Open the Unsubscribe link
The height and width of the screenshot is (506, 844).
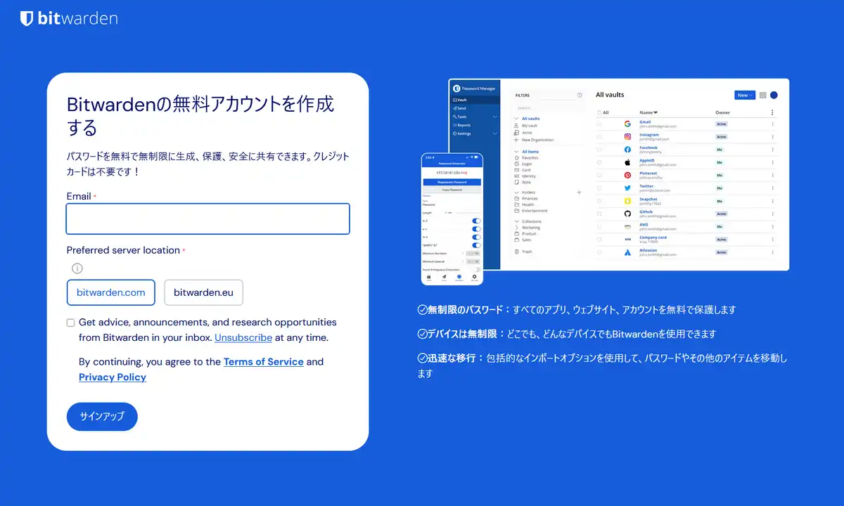pyautogui.click(x=243, y=337)
